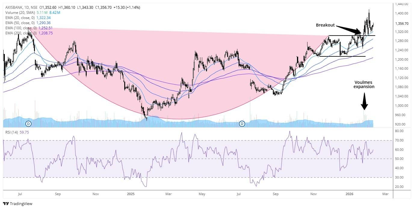Image resolution: width=414 pixels, height=209 pixels.
Task: Click the dividend 'D' marker dated July 2025
Action: click(x=242, y=124)
